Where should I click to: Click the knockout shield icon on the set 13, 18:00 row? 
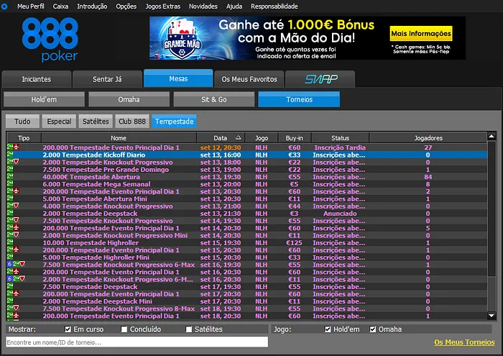click(x=16, y=162)
